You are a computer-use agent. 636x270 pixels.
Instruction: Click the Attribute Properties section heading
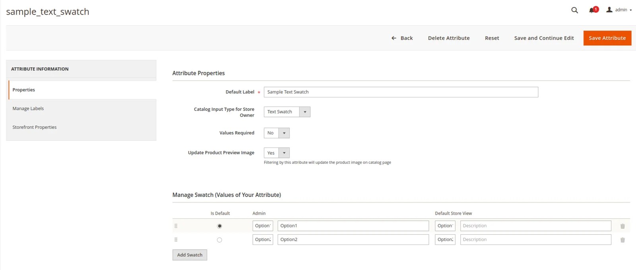198,73
